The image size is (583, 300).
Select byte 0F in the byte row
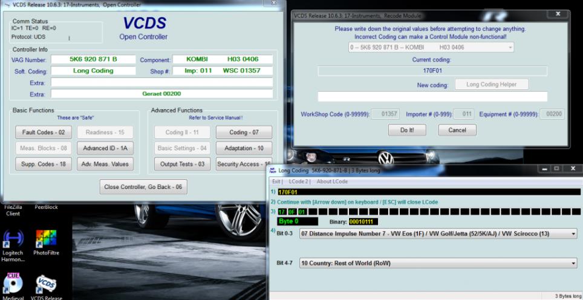click(292, 212)
